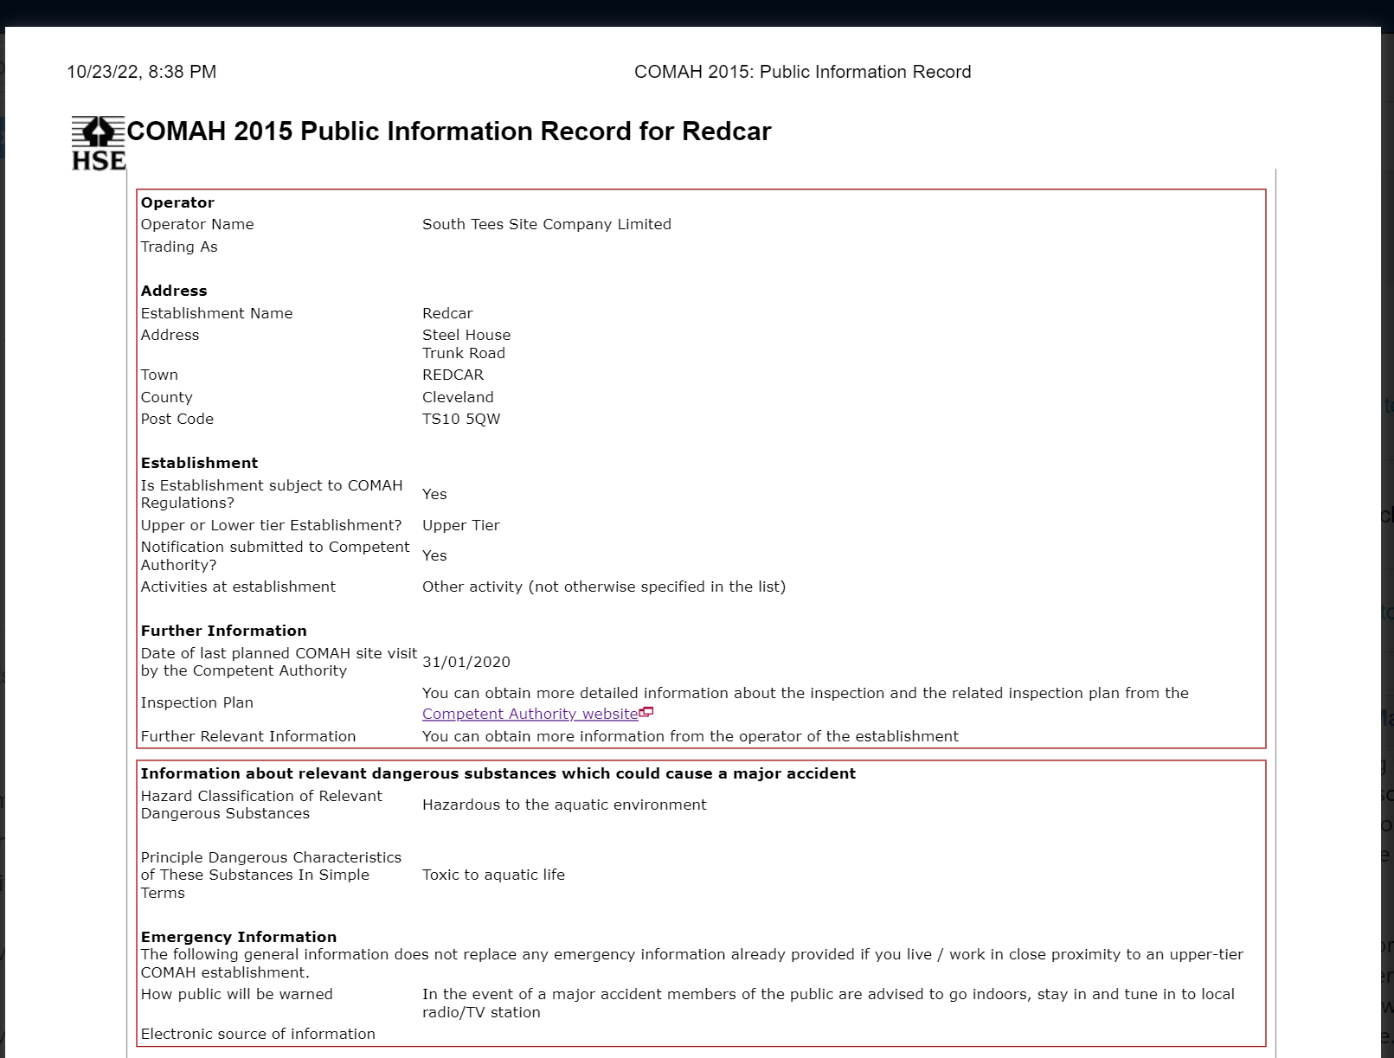Open the Competent Authority website link

[x=530, y=714]
